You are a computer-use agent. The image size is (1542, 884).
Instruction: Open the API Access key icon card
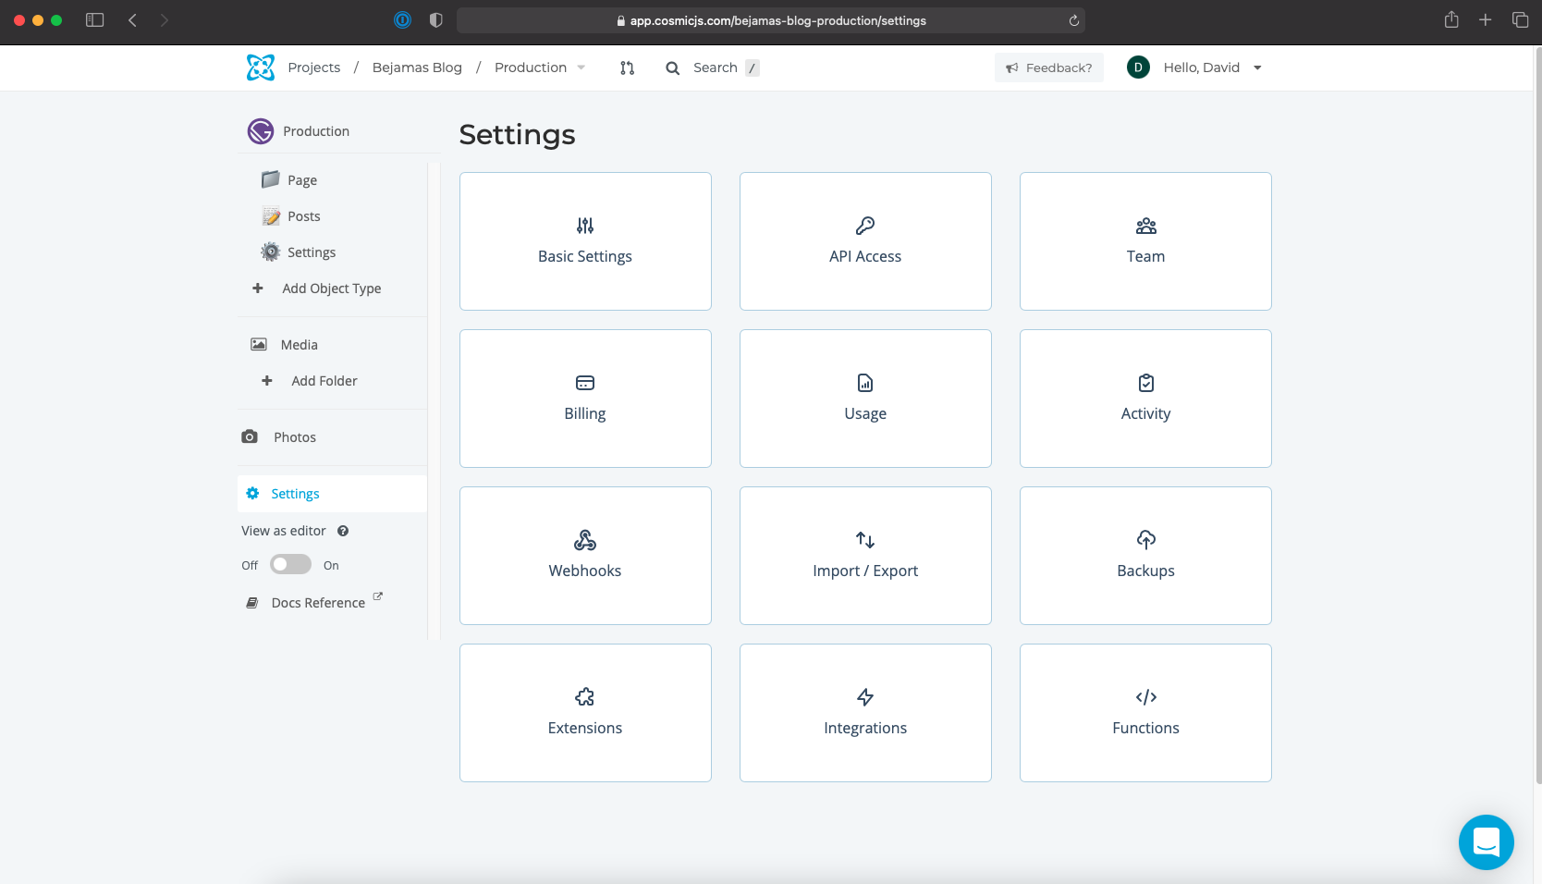tap(865, 241)
